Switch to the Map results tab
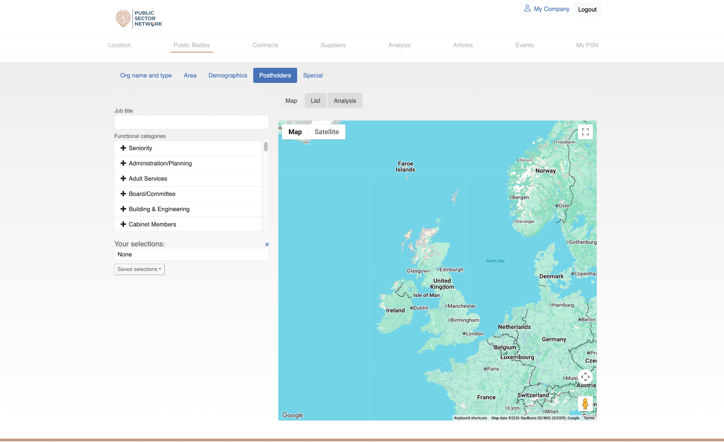The image size is (724, 442). [291, 101]
